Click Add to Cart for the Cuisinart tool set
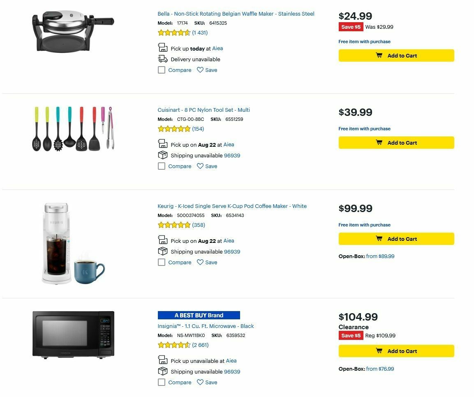 tap(396, 143)
